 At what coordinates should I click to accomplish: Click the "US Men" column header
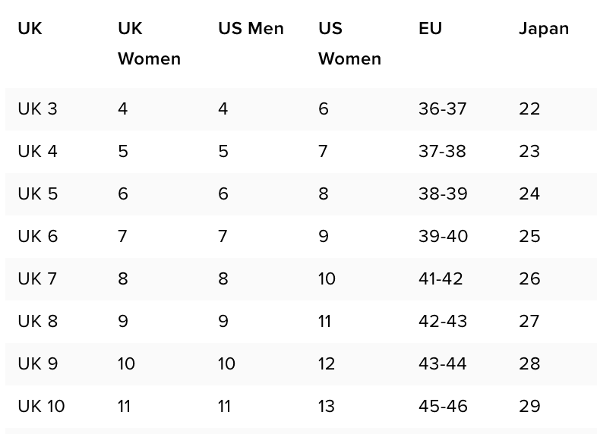coord(251,29)
